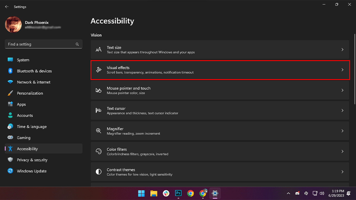
Task: Expand the Mouse pointer and touch chevron
Action: [x=342, y=90]
